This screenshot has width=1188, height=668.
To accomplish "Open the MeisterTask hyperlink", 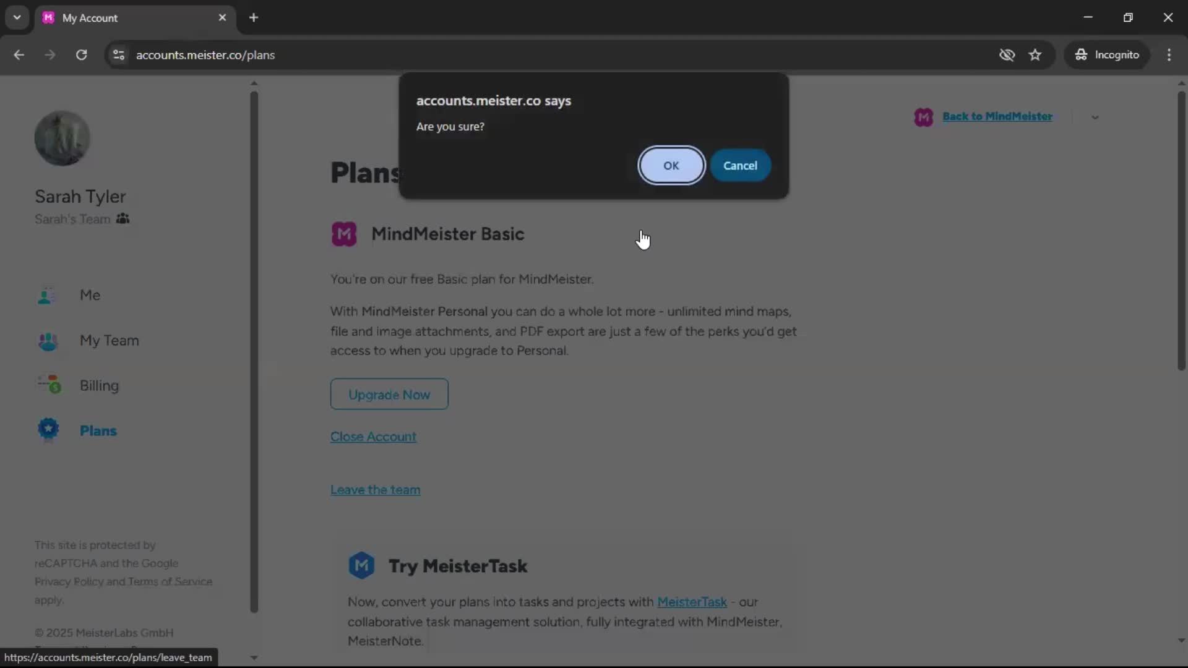I will point(692,602).
